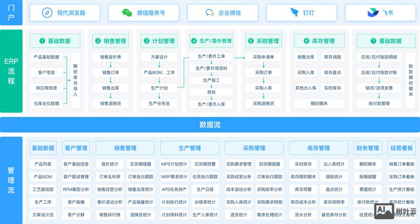Click the 数据流 blue banner
Screen dimensions: 420x224
[x=210, y=125]
